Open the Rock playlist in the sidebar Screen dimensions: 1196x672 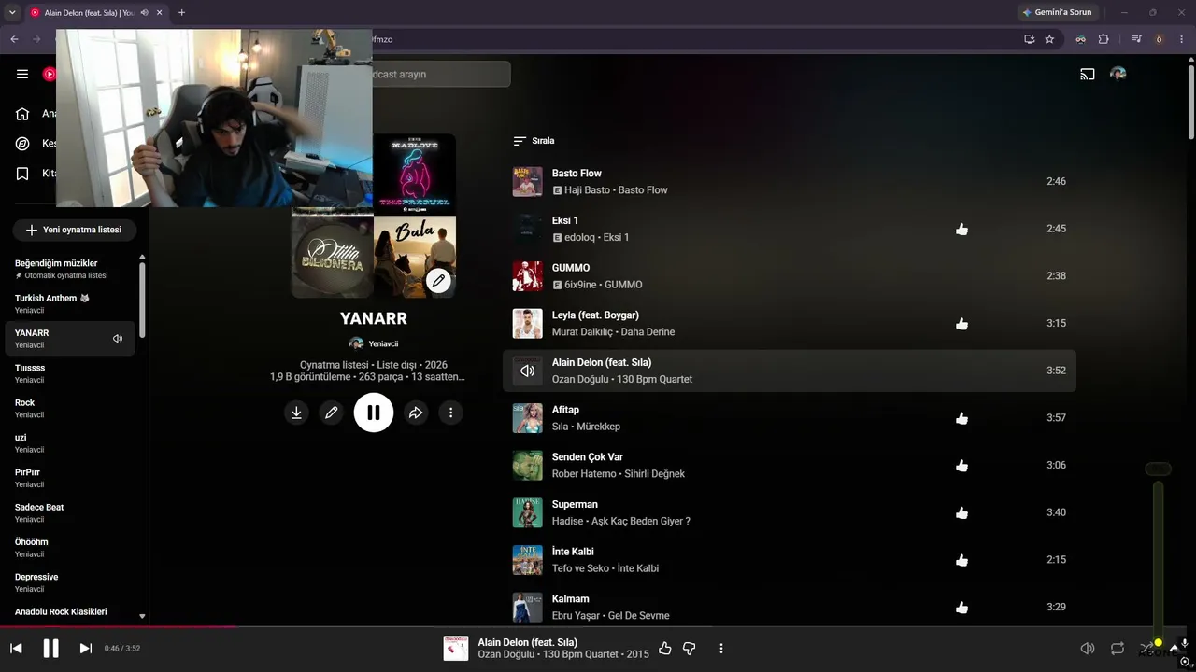[70, 408]
